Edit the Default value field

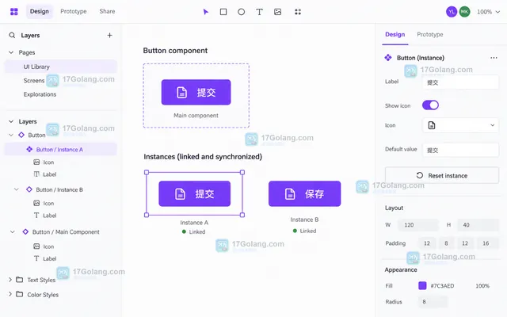coord(460,150)
